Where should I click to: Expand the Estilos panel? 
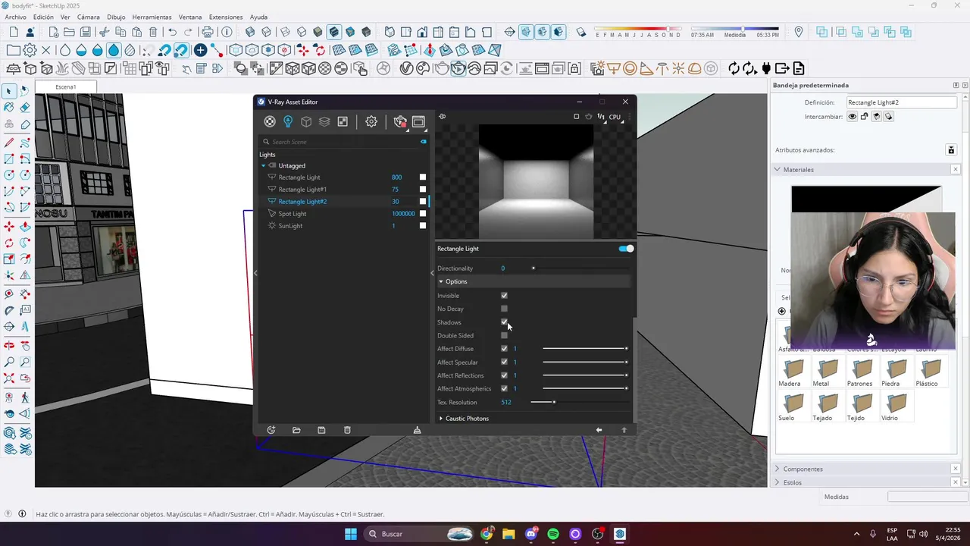[x=778, y=482]
